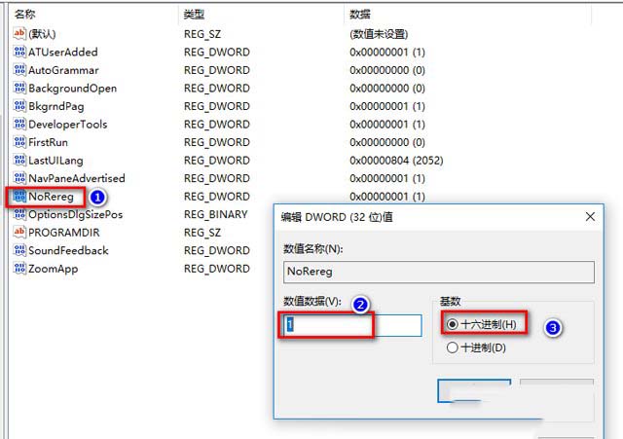Sort by the 类型 column header

coord(194,15)
